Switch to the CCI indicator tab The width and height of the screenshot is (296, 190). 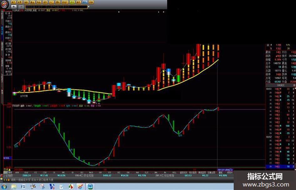click(x=35, y=172)
